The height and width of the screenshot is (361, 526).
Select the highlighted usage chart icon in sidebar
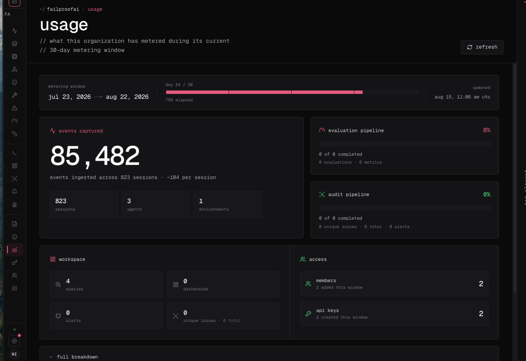coord(15,250)
